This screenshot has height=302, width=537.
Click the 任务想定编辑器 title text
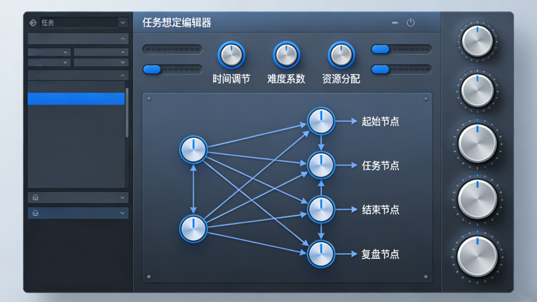coord(177,22)
